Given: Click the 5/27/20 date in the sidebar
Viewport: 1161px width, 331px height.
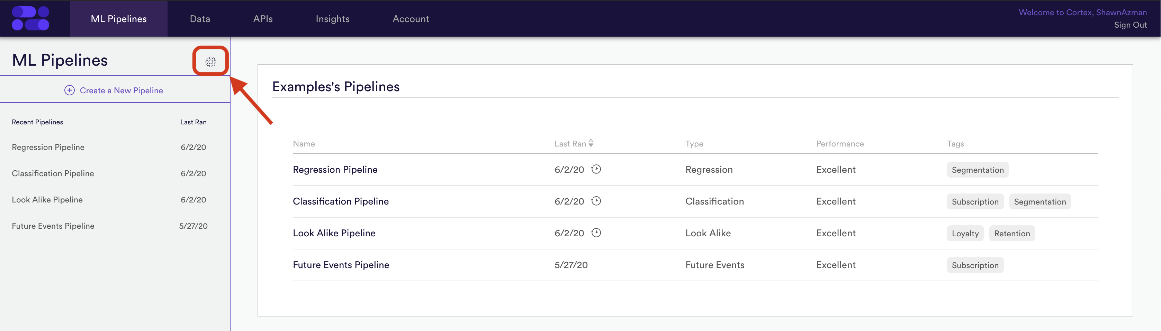Looking at the screenshot, I should pyautogui.click(x=193, y=226).
